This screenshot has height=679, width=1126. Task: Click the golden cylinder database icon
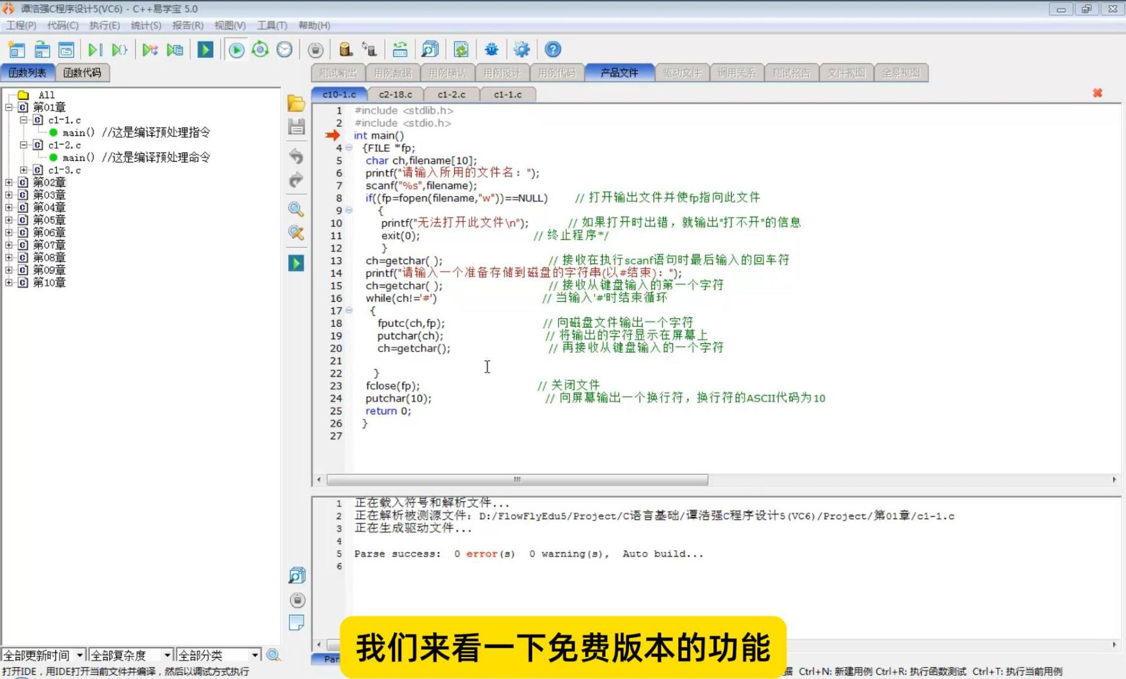click(345, 50)
